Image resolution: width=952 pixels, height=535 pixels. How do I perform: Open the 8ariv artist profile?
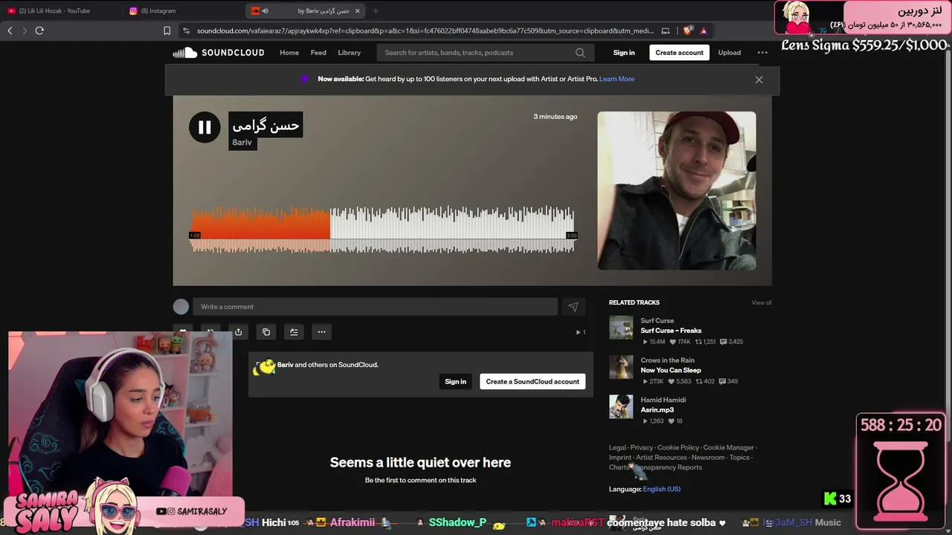click(x=242, y=143)
